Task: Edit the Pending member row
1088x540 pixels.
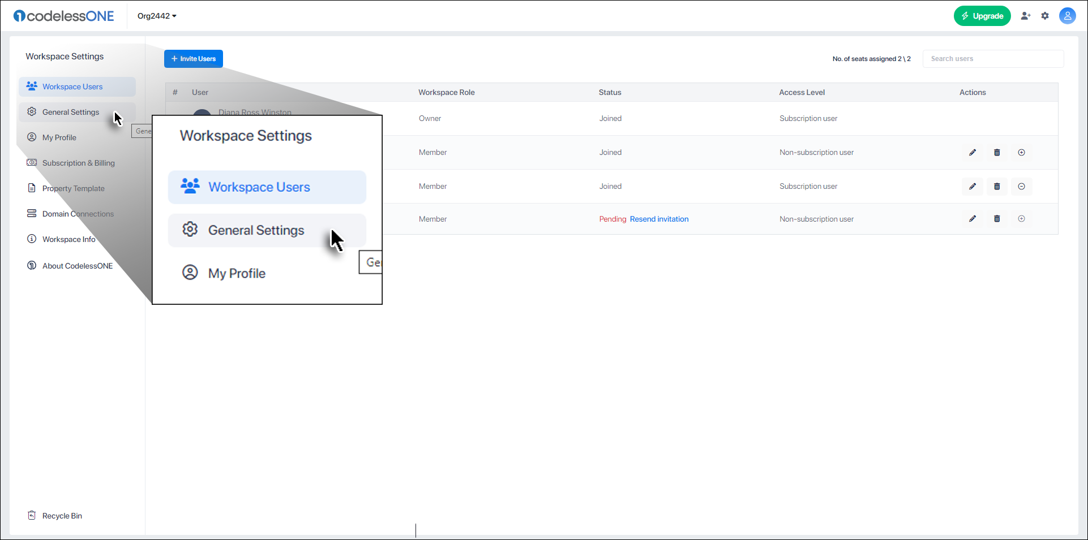Action: (x=973, y=218)
